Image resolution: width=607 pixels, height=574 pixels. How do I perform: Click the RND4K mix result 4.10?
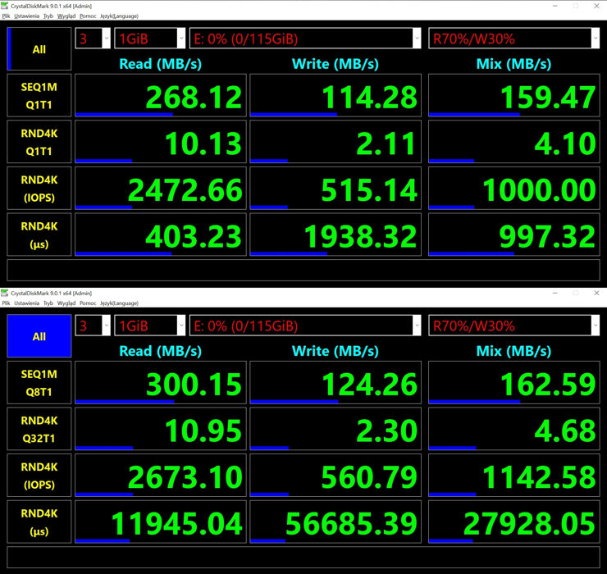pos(514,142)
